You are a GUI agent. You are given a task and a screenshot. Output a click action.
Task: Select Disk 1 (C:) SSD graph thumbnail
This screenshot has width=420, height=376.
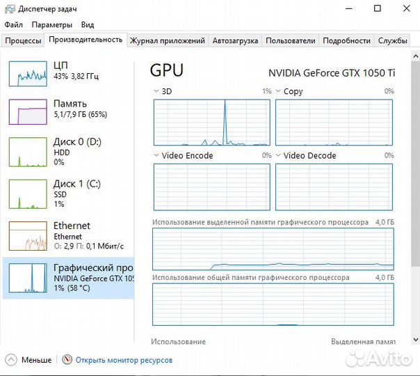pyautogui.click(x=28, y=194)
